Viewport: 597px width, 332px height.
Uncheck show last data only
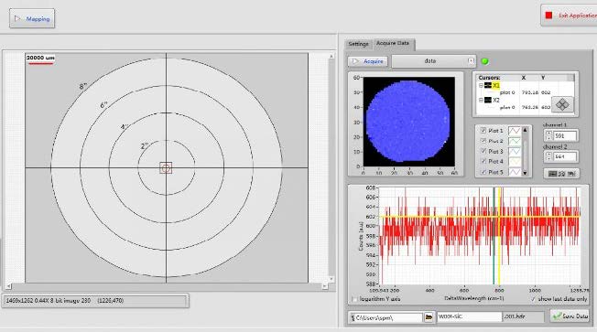pos(533,299)
